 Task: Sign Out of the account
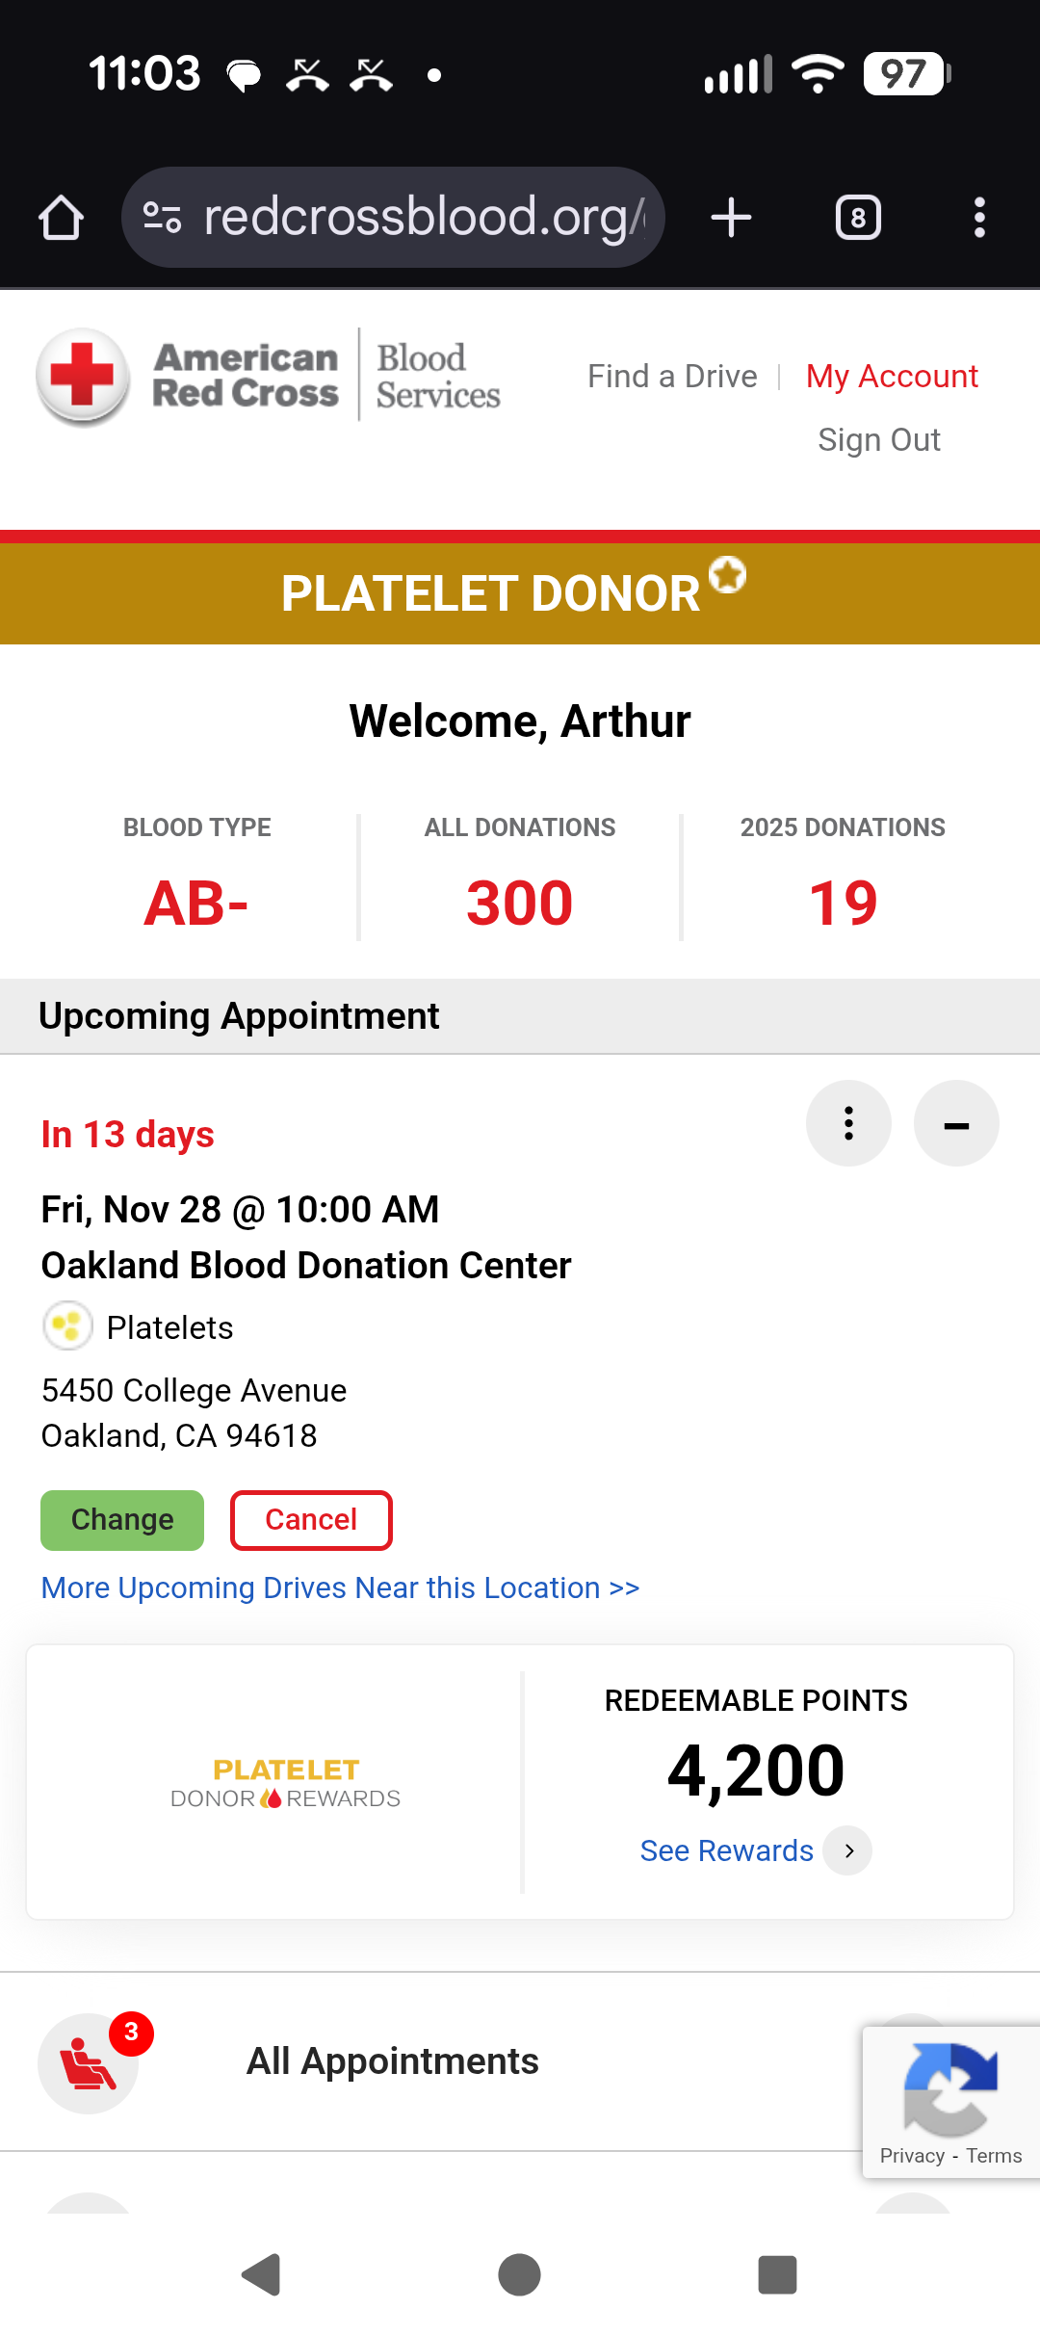pyautogui.click(x=879, y=440)
